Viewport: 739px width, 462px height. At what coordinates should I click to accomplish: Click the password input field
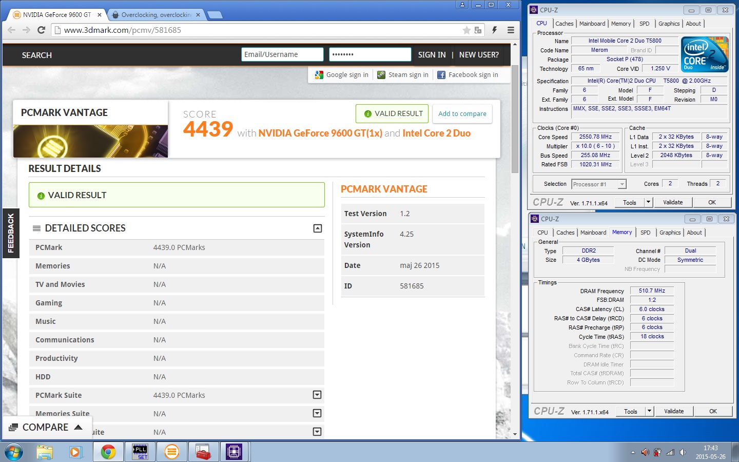[x=370, y=54]
